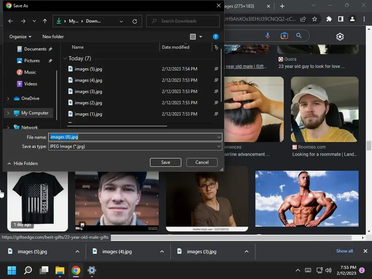Open the Organize menu

(20, 37)
